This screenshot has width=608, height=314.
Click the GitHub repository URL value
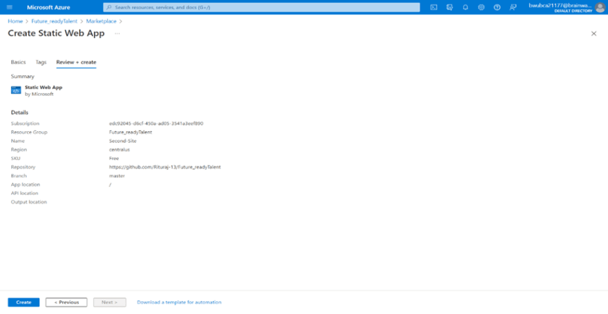[165, 167]
